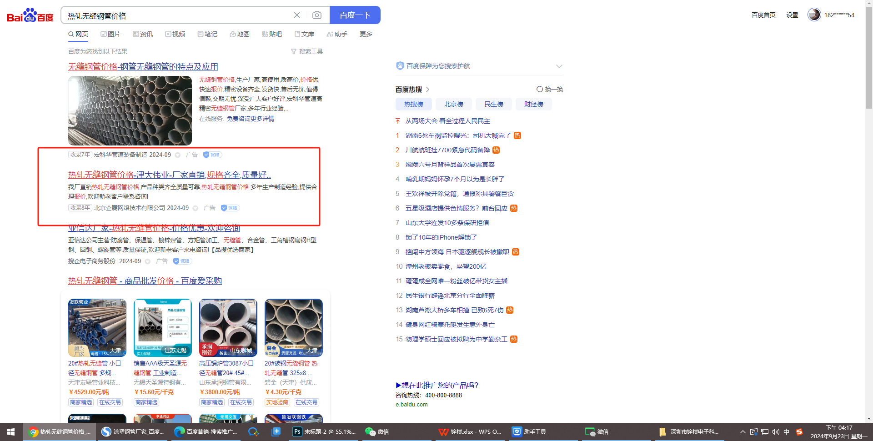Screen dimensions: 873x441
Task: Open hot topic 嫦娥六号月背样品首次展露真容
Action: tap(450, 165)
